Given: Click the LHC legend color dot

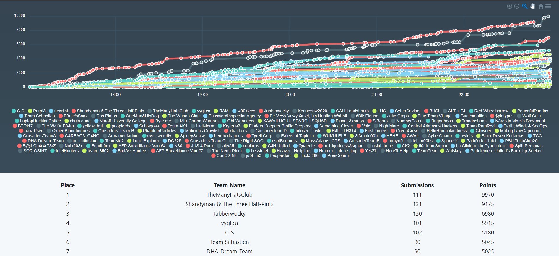Looking at the screenshot, I should [374, 111].
